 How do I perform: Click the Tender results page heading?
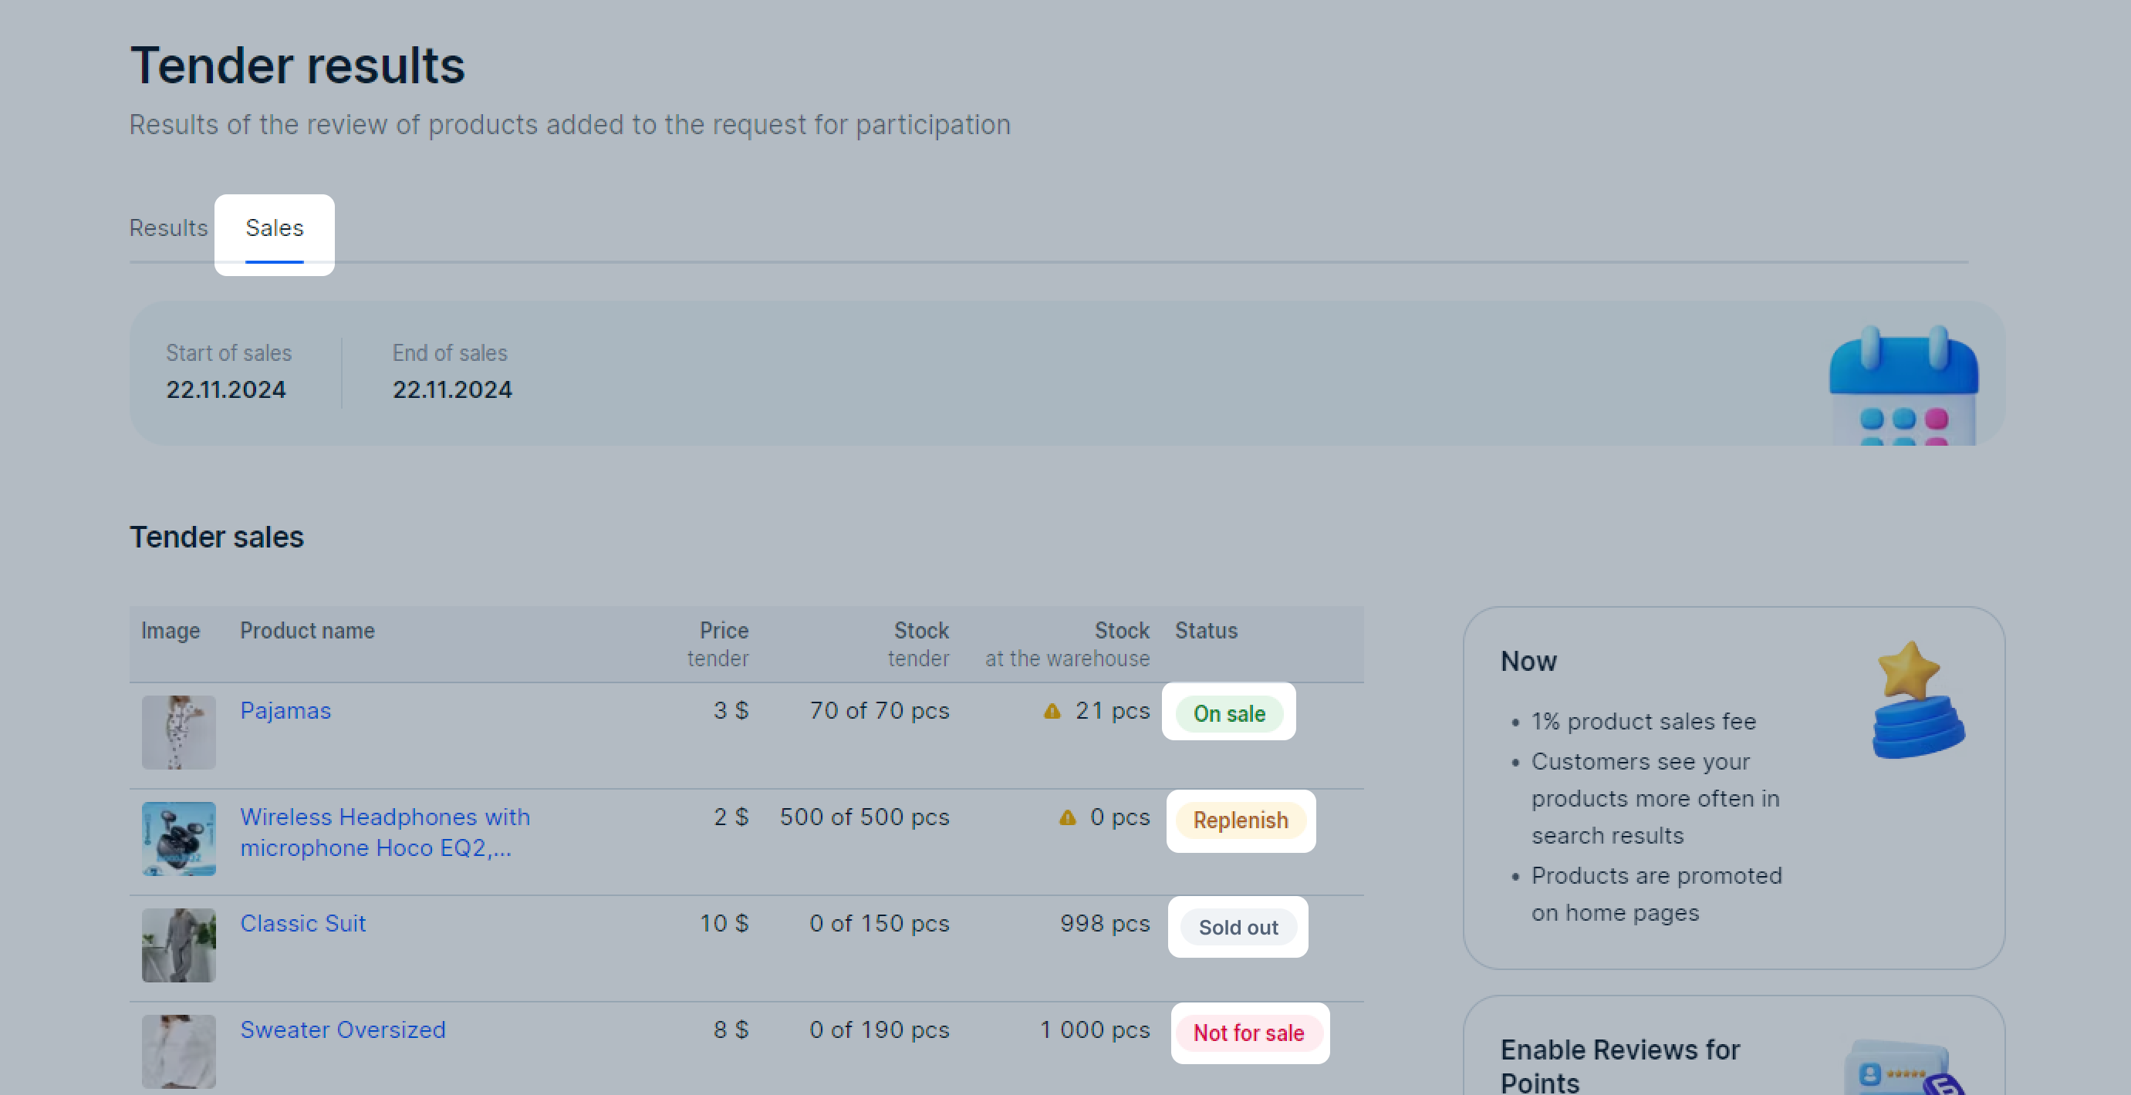pos(297,65)
